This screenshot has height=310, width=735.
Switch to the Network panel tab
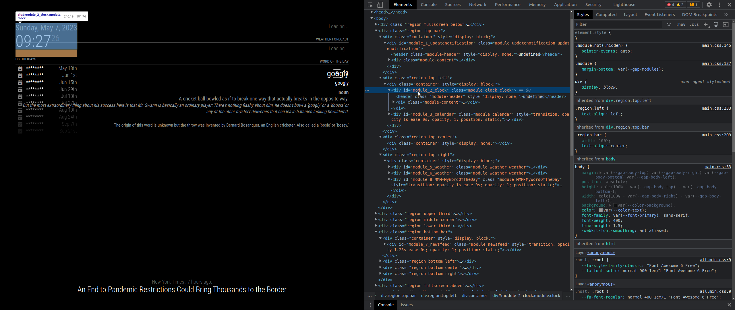pyautogui.click(x=477, y=5)
